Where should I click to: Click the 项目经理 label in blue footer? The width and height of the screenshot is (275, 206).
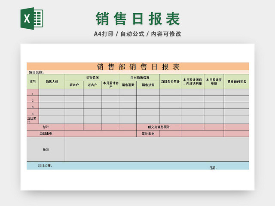45,166
